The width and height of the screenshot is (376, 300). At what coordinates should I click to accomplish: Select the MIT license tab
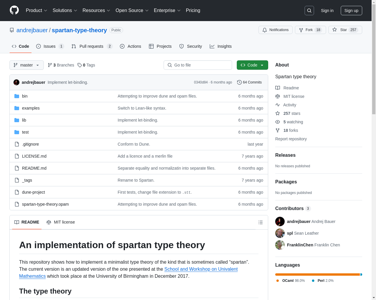61,222
